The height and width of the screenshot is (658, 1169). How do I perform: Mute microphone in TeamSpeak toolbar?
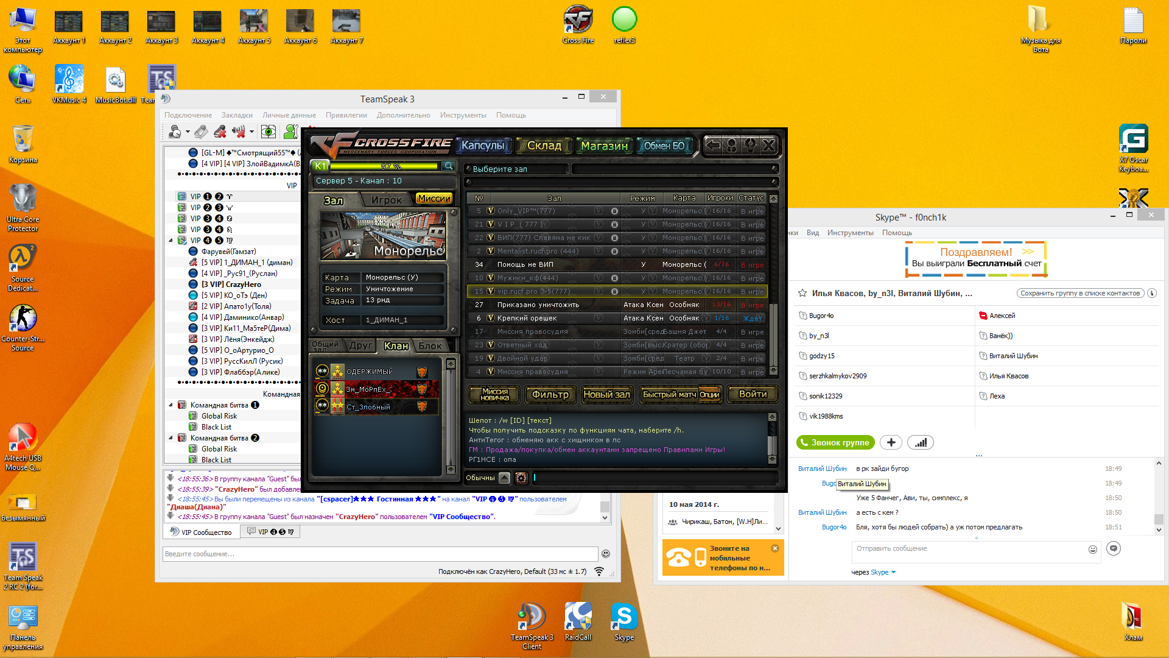pos(220,131)
